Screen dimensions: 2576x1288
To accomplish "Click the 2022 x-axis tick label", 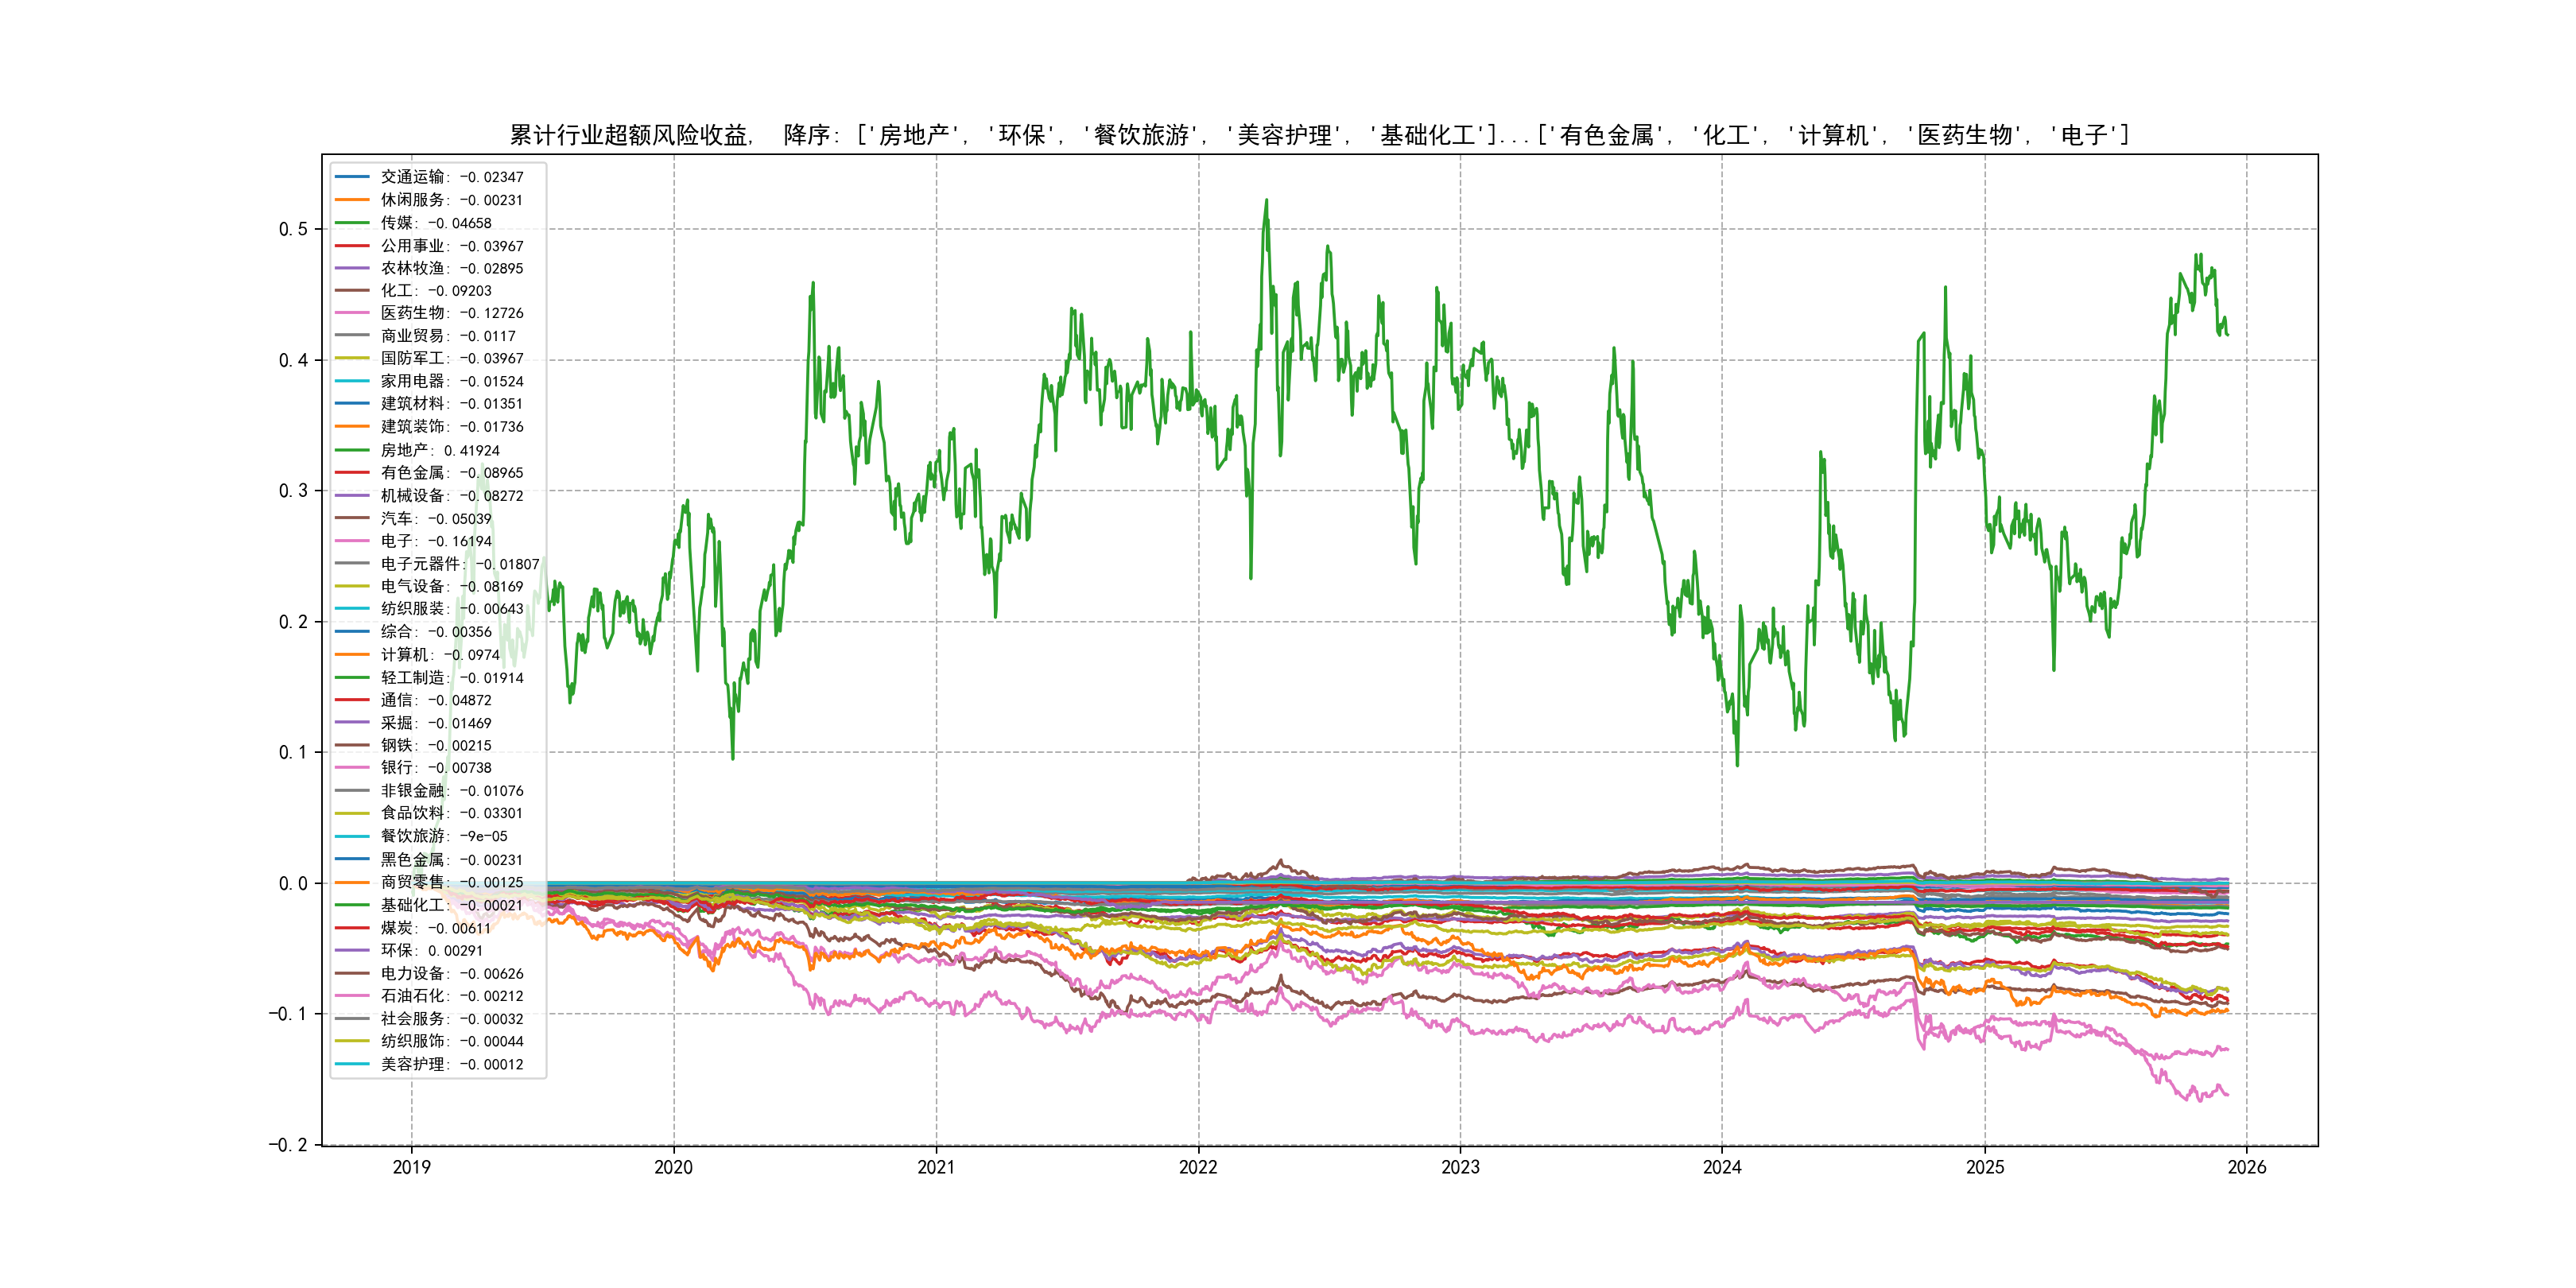I will point(1198,1167).
